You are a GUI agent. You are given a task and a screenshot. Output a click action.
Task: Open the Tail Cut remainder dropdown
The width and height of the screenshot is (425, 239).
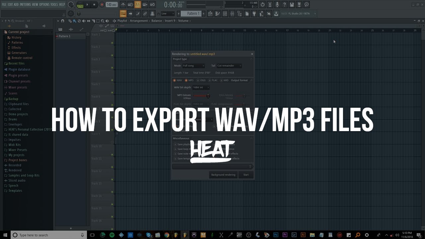pyautogui.click(x=229, y=66)
